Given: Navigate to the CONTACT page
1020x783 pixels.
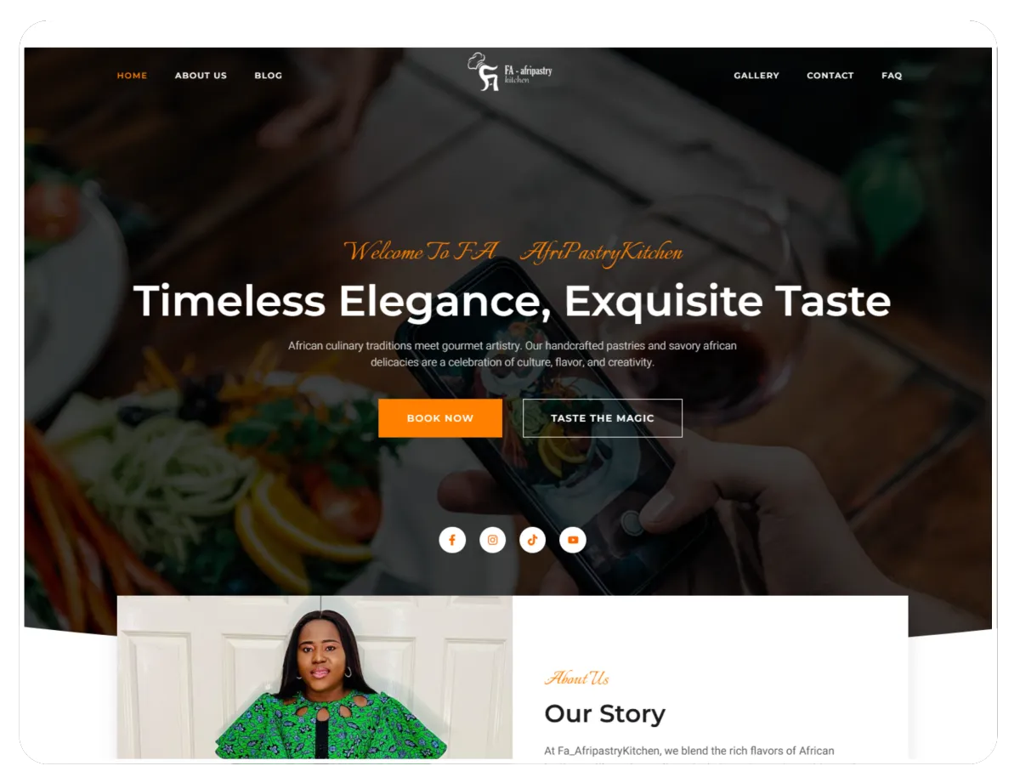Looking at the screenshot, I should pyautogui.click(x=830, y=76).
